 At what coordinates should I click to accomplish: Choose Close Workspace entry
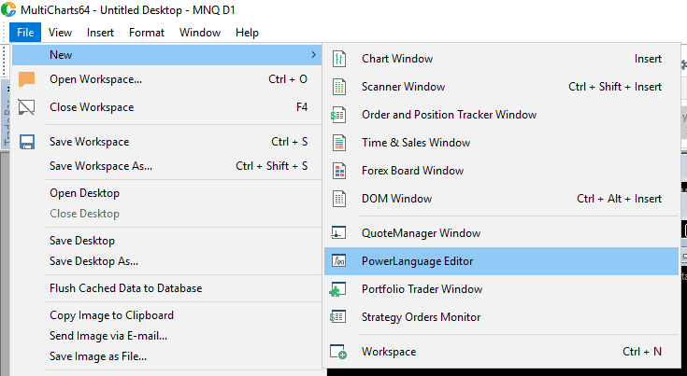click(x=167, y=107)
